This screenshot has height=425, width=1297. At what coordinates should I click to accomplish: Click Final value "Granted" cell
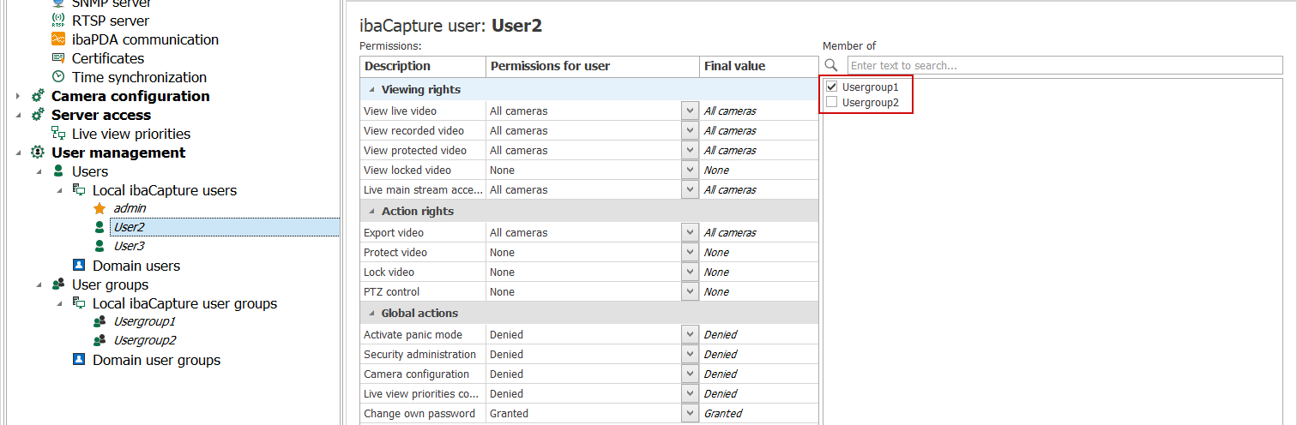(x=759, y=413)
